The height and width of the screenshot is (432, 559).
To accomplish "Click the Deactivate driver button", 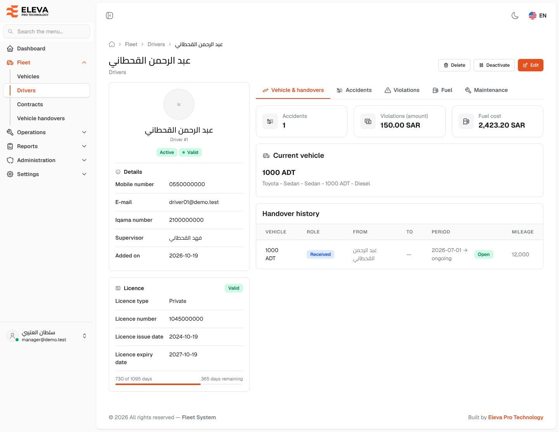I will point(494,65).
